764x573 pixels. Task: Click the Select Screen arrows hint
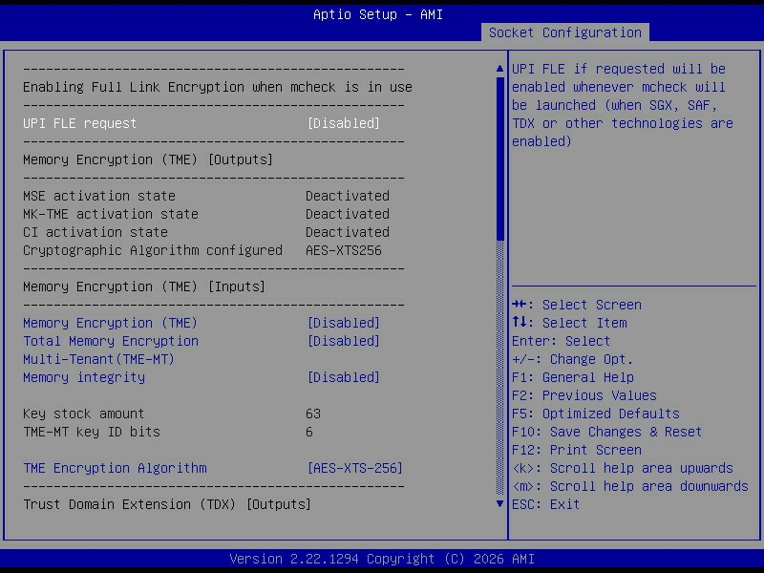pos(577,305)
